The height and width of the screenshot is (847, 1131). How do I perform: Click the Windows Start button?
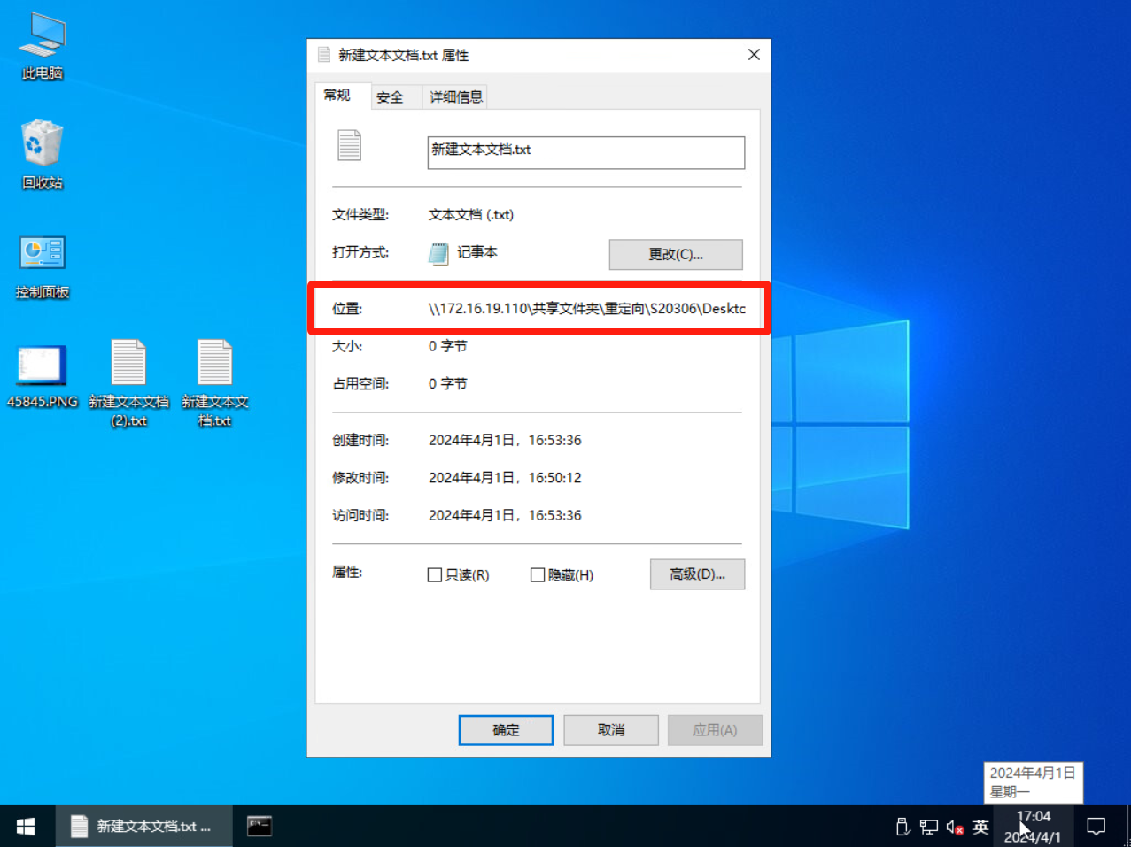click(26, 826)
